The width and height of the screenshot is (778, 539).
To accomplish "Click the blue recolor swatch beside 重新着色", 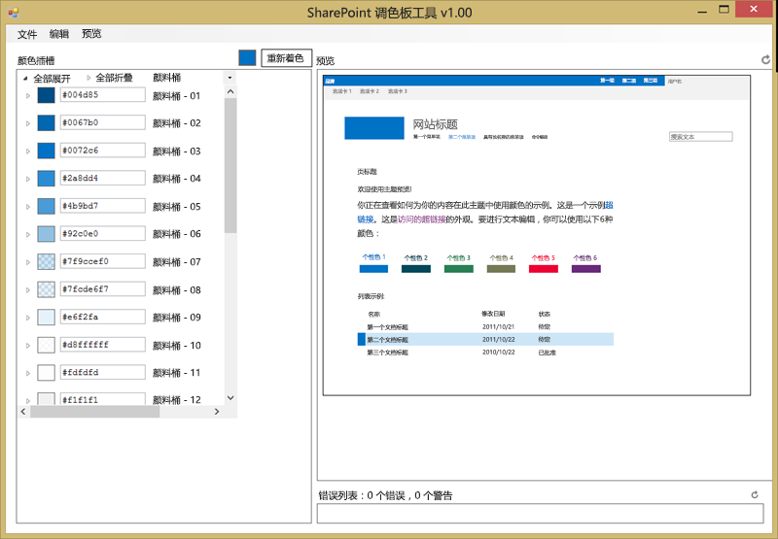I will coord(247,58).
